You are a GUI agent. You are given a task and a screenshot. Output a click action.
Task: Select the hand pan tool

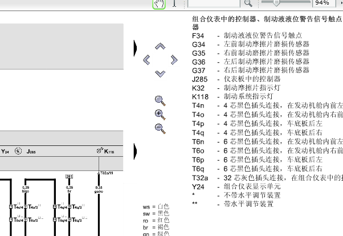coord(159,4)
